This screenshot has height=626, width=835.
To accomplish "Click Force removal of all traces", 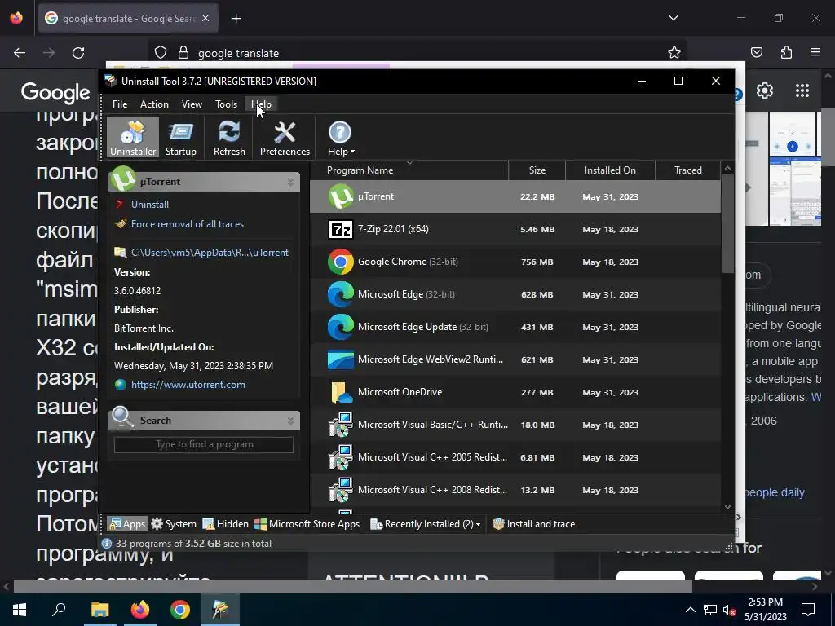I will pos(188,224).
